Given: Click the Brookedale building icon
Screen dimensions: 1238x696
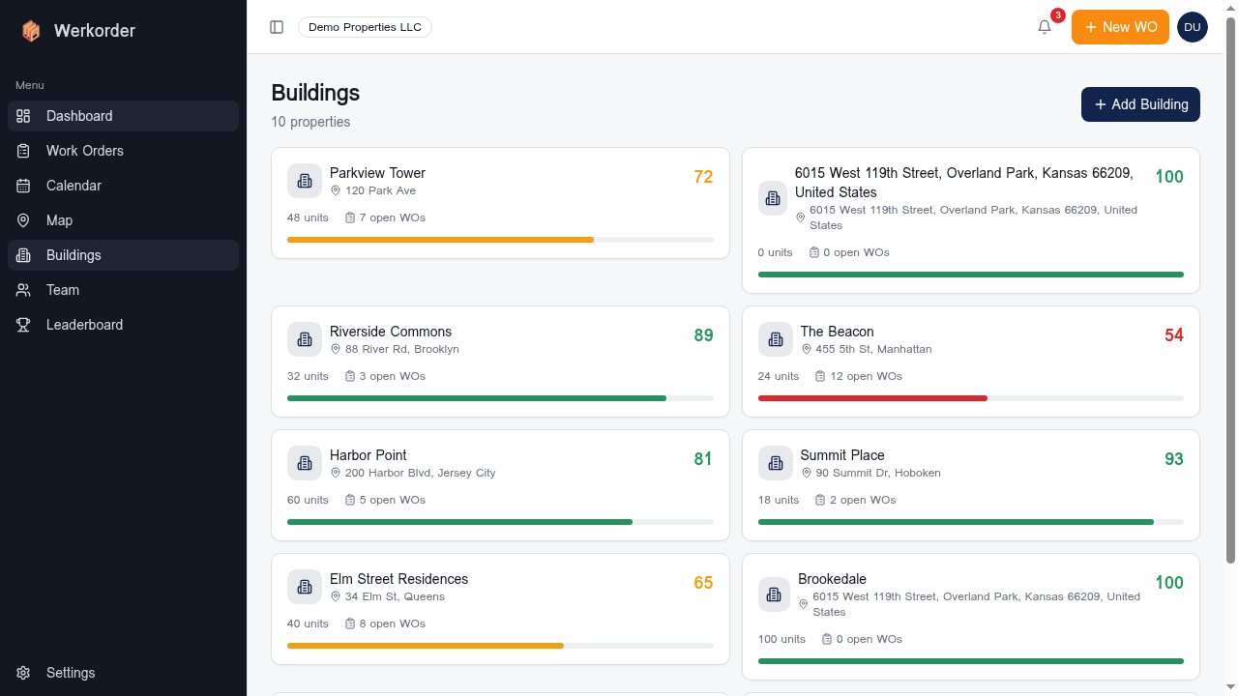Looking at the screenshot, I should point(774,594).
